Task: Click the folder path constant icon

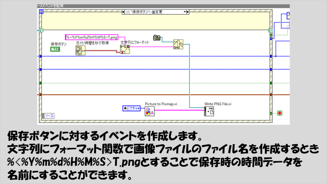Action: click(157, 38)
